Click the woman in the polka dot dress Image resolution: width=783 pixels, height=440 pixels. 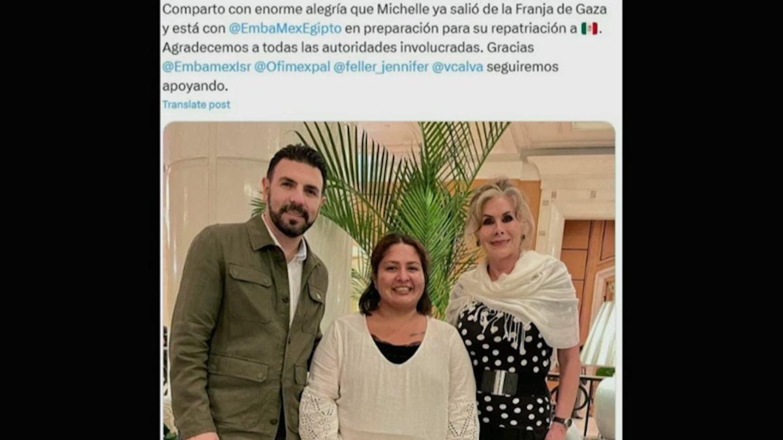[x=515, y=313]
